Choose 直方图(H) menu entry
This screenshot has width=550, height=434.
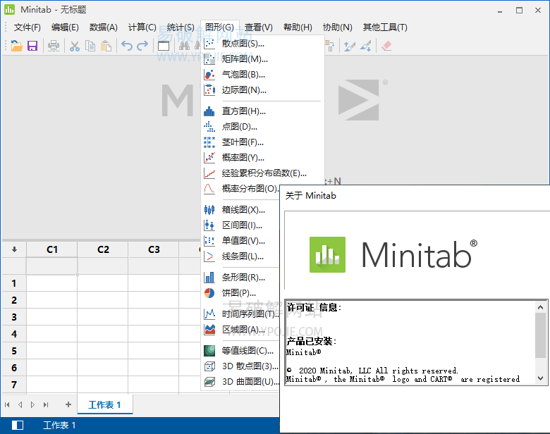pos(243,111)
